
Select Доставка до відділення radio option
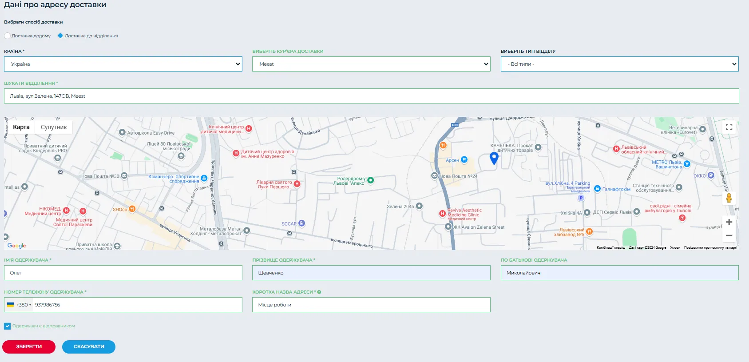click(x=60, y=36)
